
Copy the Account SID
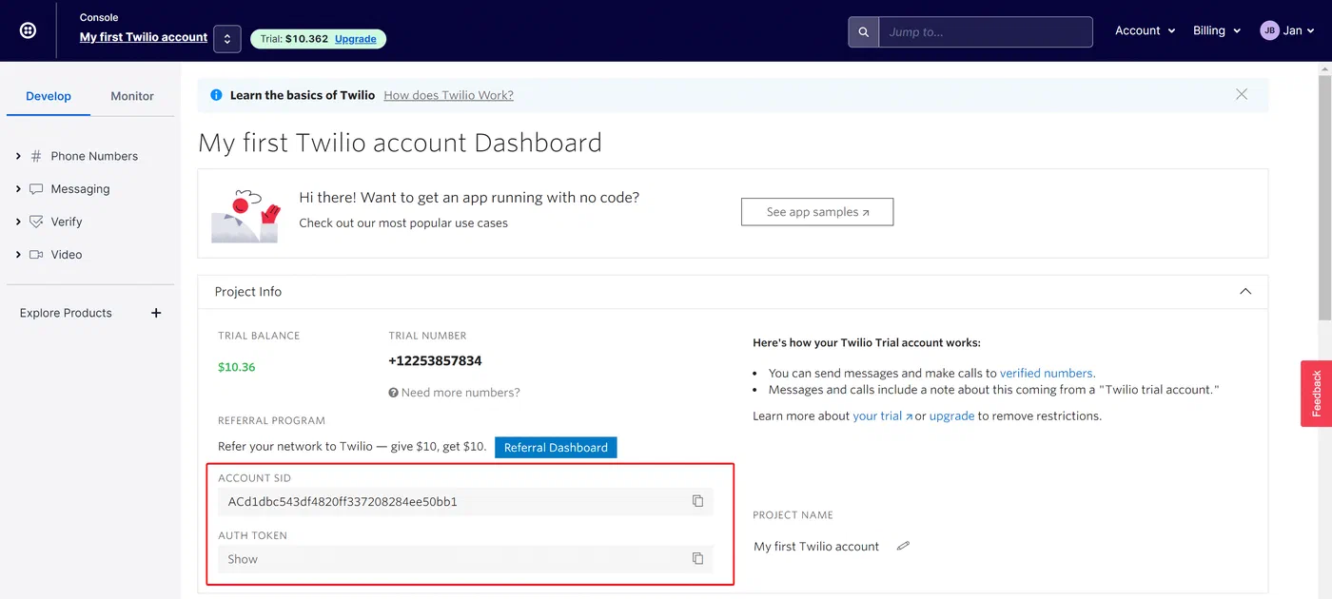click(697, 501)
